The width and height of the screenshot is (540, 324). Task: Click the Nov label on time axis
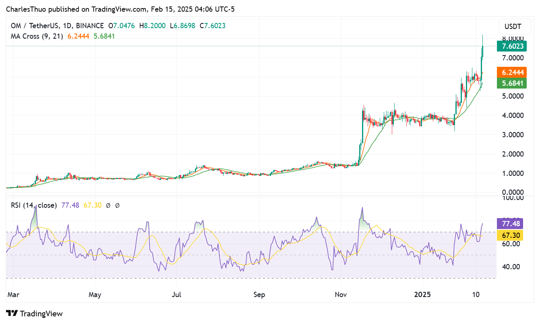pos(341,295)
